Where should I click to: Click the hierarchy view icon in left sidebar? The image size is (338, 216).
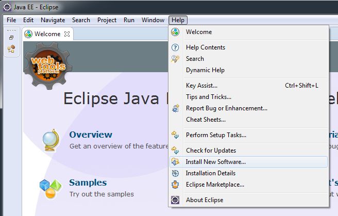pos(11,49)
